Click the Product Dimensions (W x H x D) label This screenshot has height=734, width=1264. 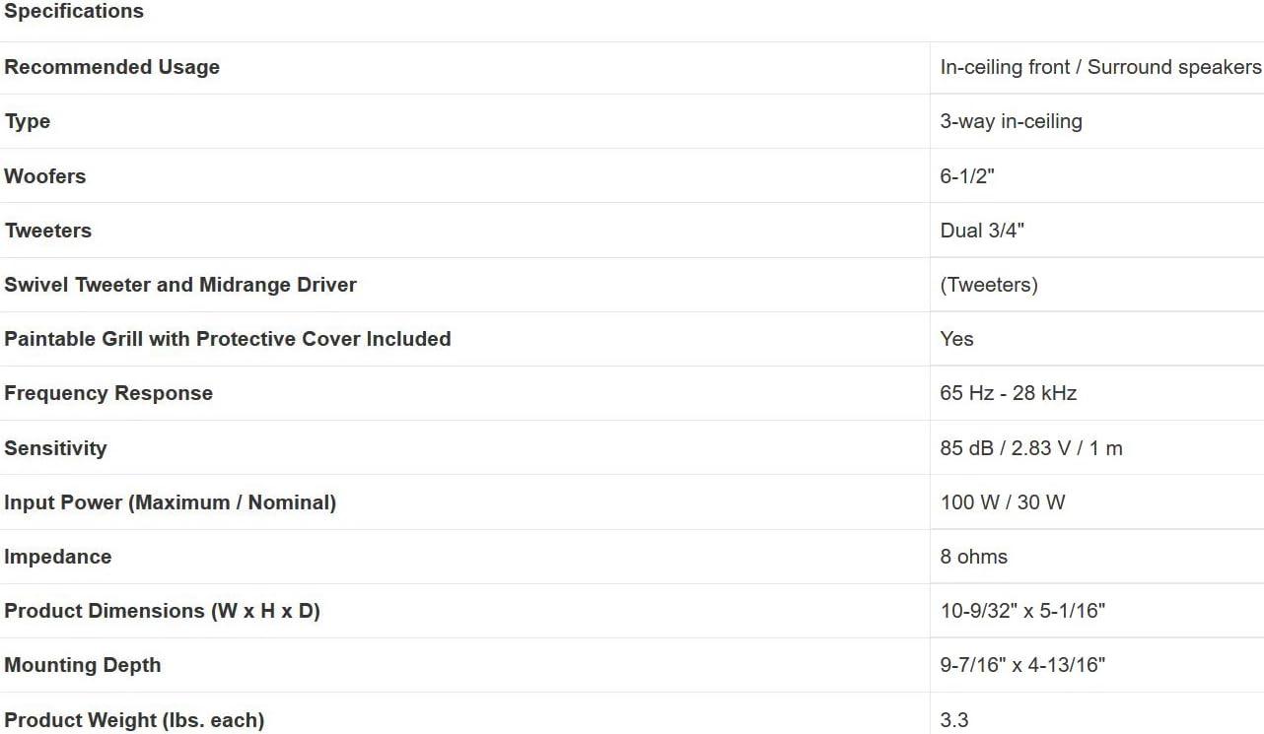coord(162,611)
